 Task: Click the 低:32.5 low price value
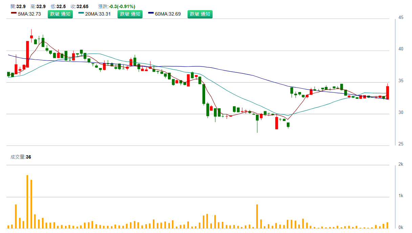58,6
